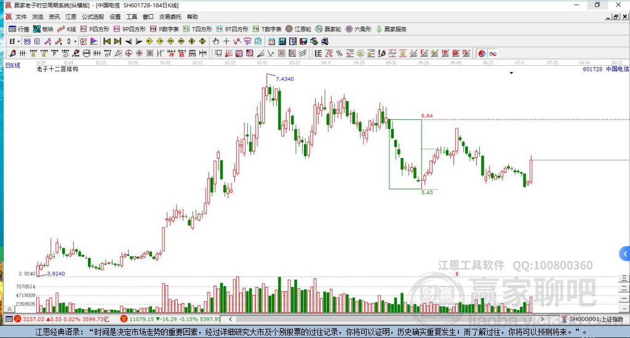Click the 11079.15 Shenzhen index value
630x338 pixels.
[142, 319]
